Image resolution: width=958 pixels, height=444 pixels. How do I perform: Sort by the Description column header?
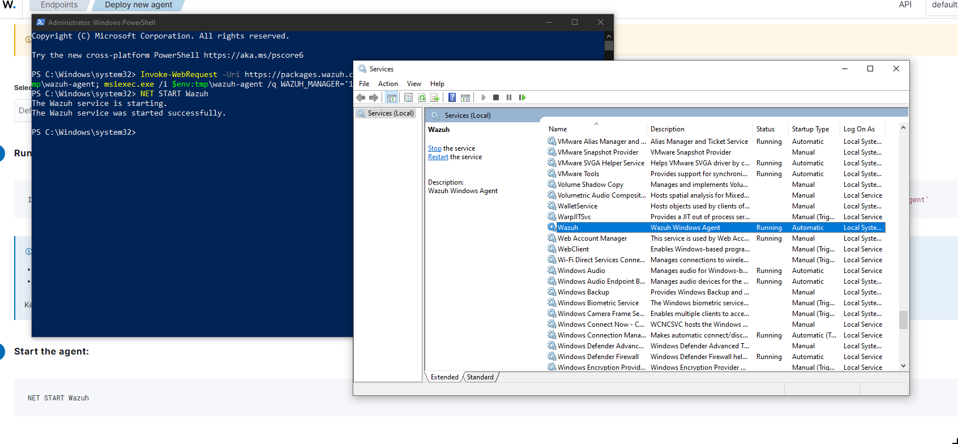tap(699, 129)
